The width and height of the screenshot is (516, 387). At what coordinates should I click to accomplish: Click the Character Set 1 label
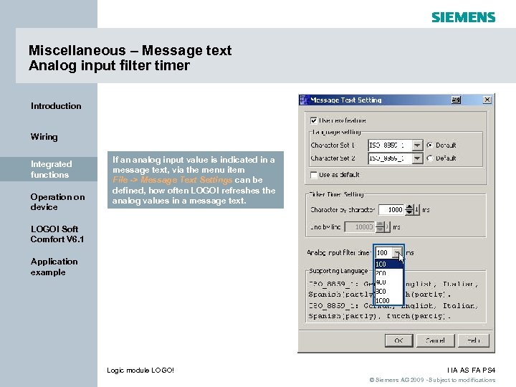tap(333, 145)
